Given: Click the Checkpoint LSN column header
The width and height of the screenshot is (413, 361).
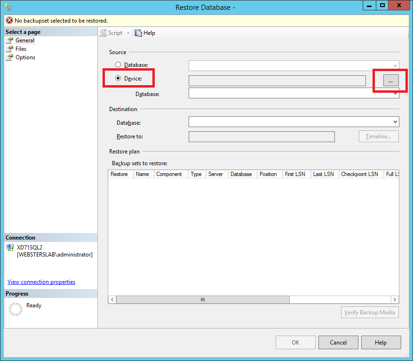Looking at the screenshot, I should point(359,174).
